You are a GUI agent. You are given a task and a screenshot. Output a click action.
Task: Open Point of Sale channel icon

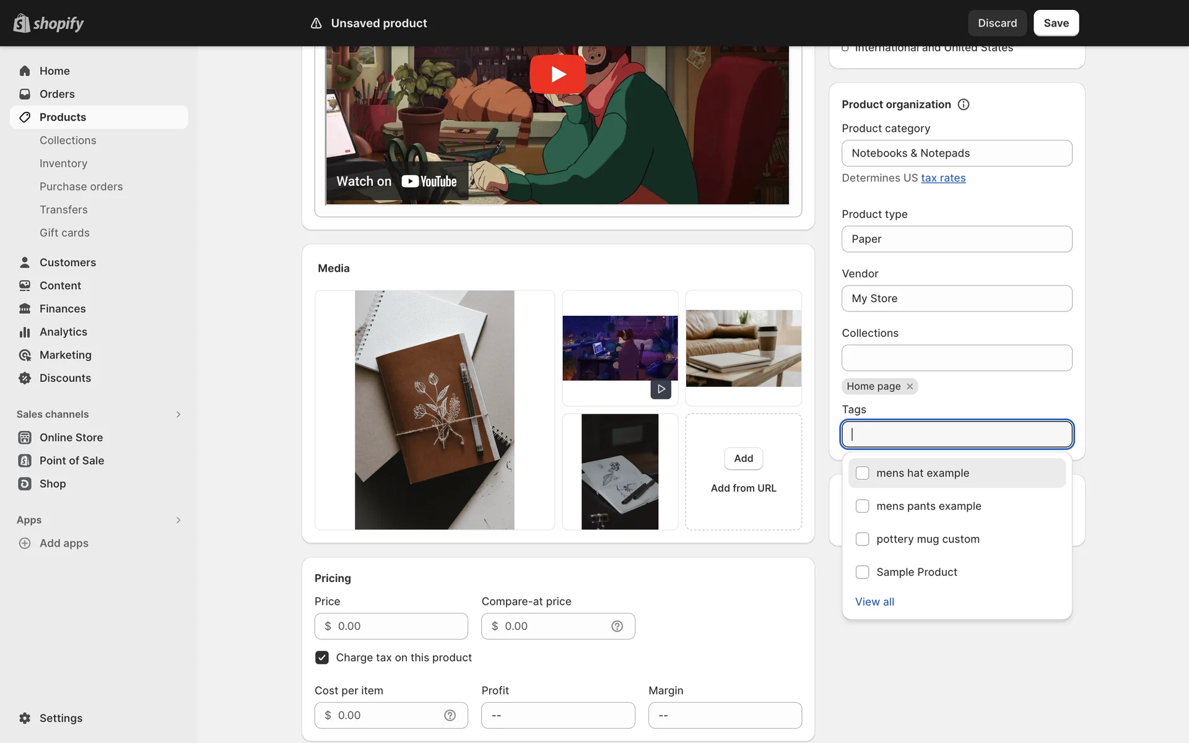click(x=25, y=461)
